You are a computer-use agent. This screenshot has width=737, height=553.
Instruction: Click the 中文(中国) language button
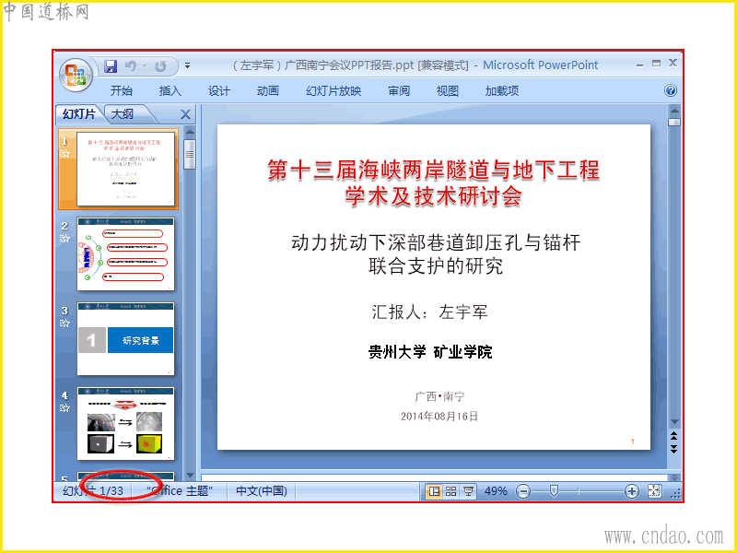(262, 491)
